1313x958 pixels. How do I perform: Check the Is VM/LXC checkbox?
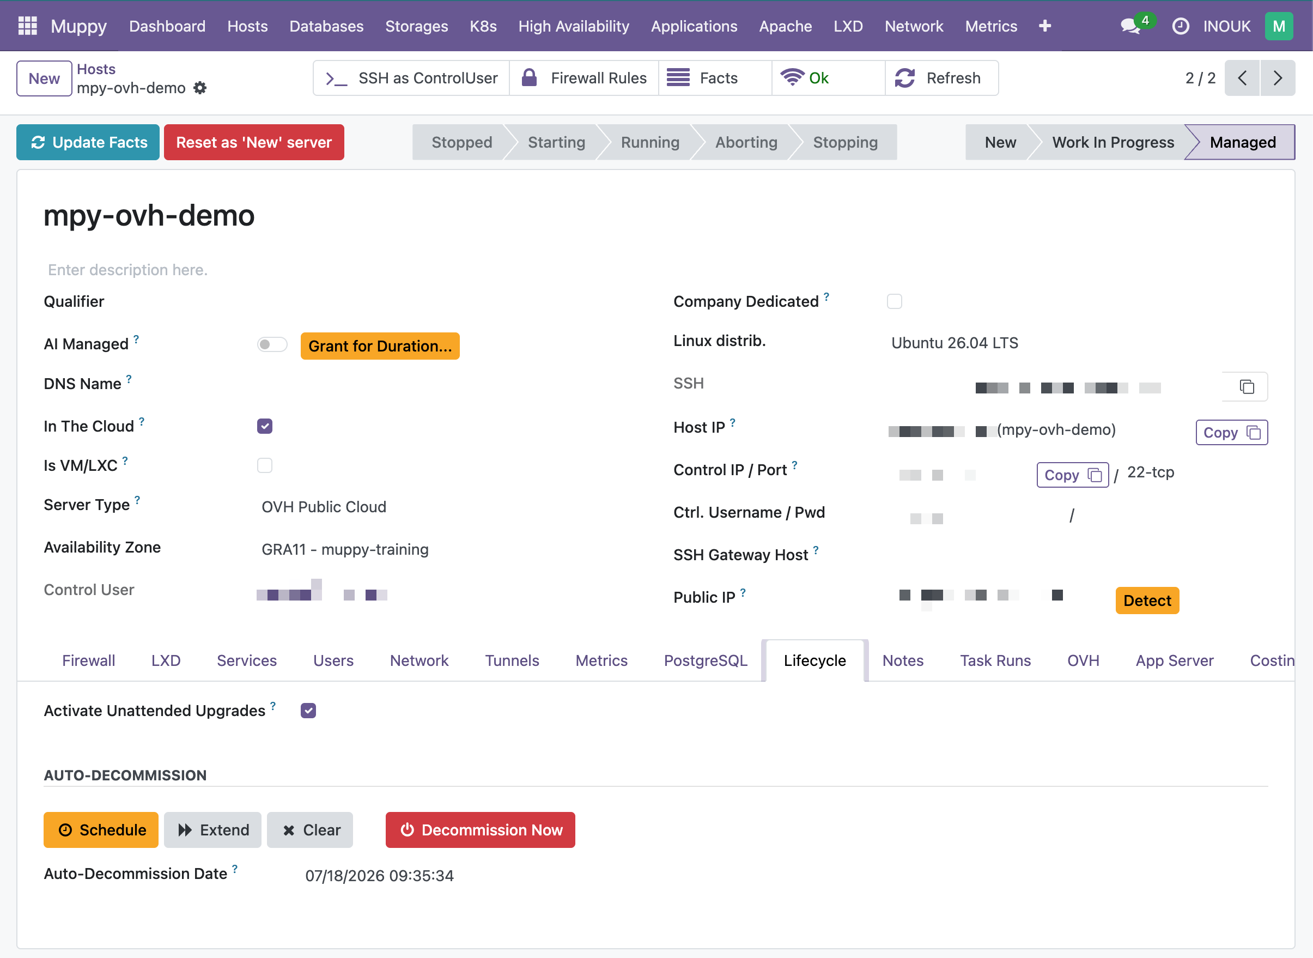click(x=265, y=465)
